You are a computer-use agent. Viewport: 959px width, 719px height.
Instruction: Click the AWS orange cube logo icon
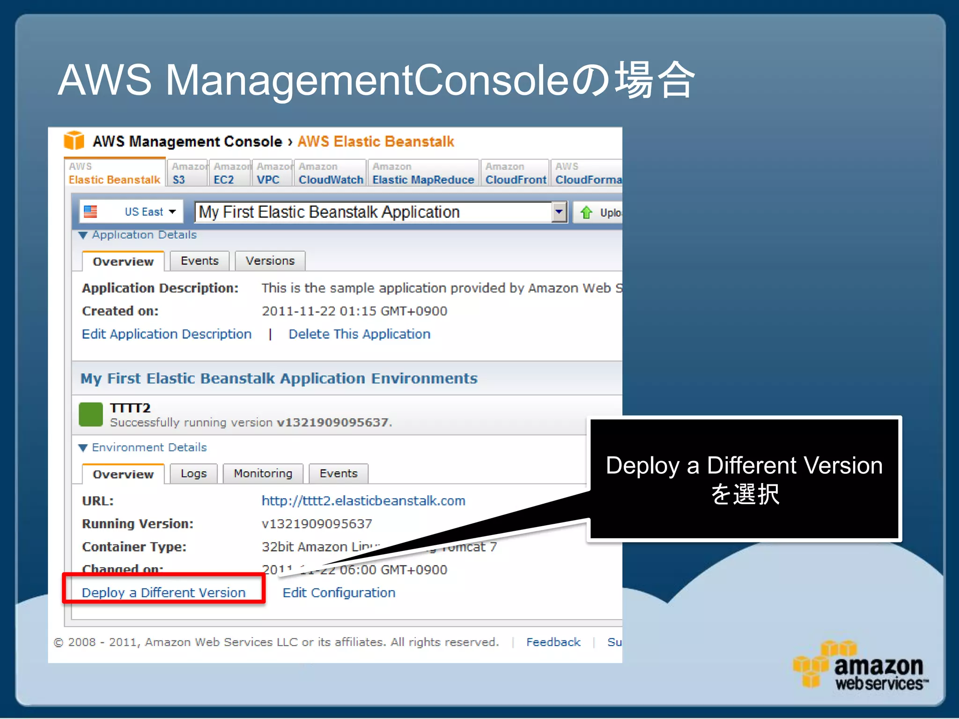click(74, 140)
